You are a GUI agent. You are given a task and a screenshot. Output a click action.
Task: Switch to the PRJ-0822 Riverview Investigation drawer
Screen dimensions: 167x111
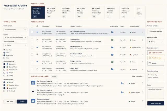click(x=97, y=12)
